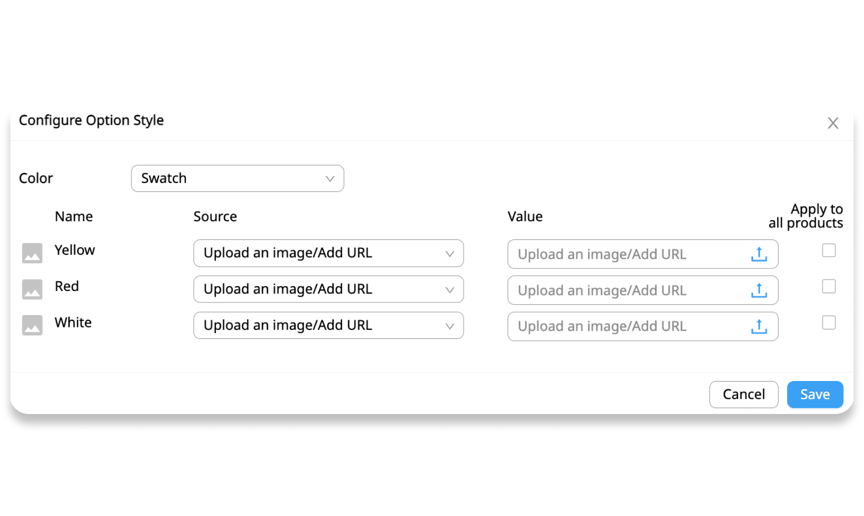Click the upload icon in White's value field

[759, 326]
